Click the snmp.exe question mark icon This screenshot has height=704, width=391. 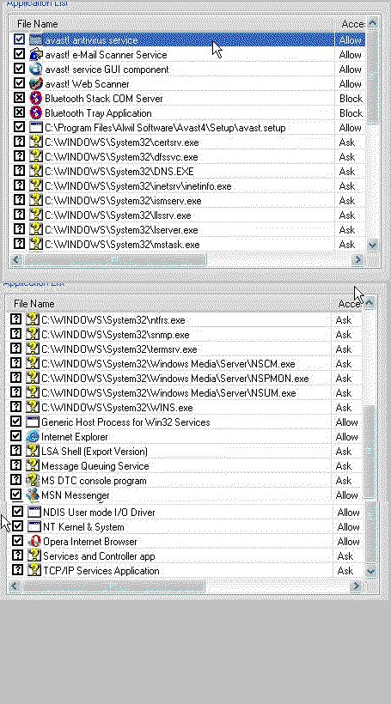(x=33, y=335)
